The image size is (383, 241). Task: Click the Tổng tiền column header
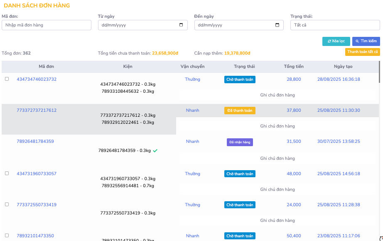point(294,67)
